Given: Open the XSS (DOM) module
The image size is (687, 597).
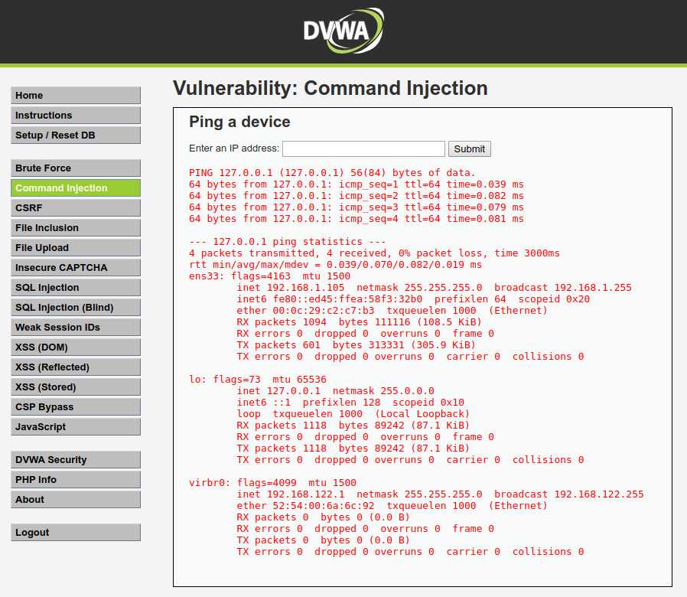Looking at the screenshot, I should click(x=76, y=347).
